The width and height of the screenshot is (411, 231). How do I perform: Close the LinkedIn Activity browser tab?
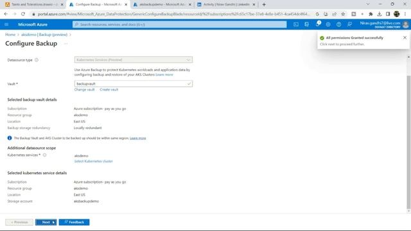click(x=254, y=4)
